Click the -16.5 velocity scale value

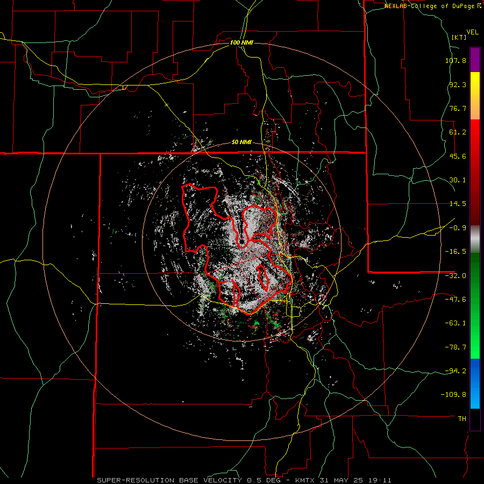click(x=455, y=252)
